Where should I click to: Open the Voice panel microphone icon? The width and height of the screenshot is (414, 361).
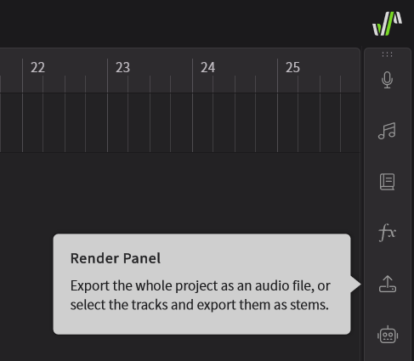[x=387, y=80]
